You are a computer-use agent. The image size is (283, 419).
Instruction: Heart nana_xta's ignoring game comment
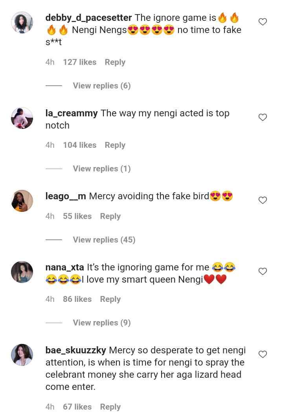[263, 271]
